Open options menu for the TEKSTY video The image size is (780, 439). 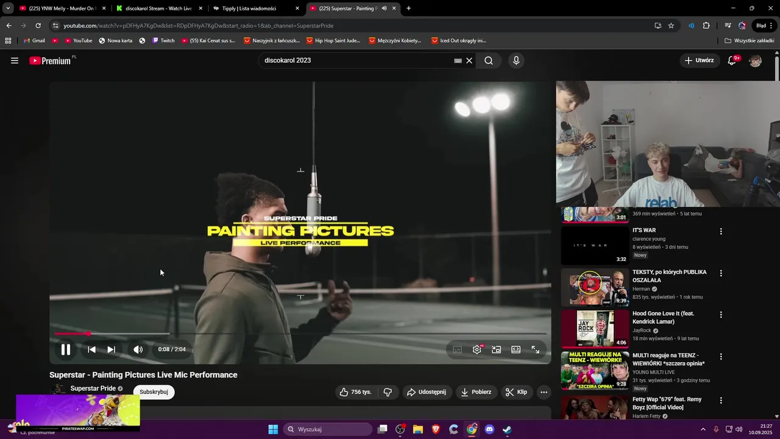(721, 273)
